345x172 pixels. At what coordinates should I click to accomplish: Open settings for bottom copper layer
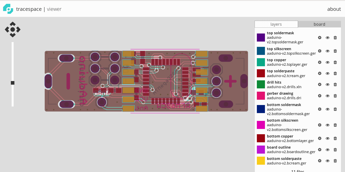[x=319, y=138]
